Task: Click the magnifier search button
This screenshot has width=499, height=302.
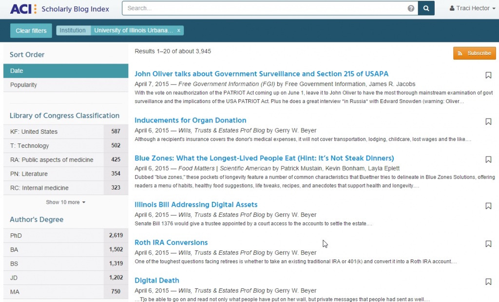Action: pyautogui.click(x=426, y=8)
